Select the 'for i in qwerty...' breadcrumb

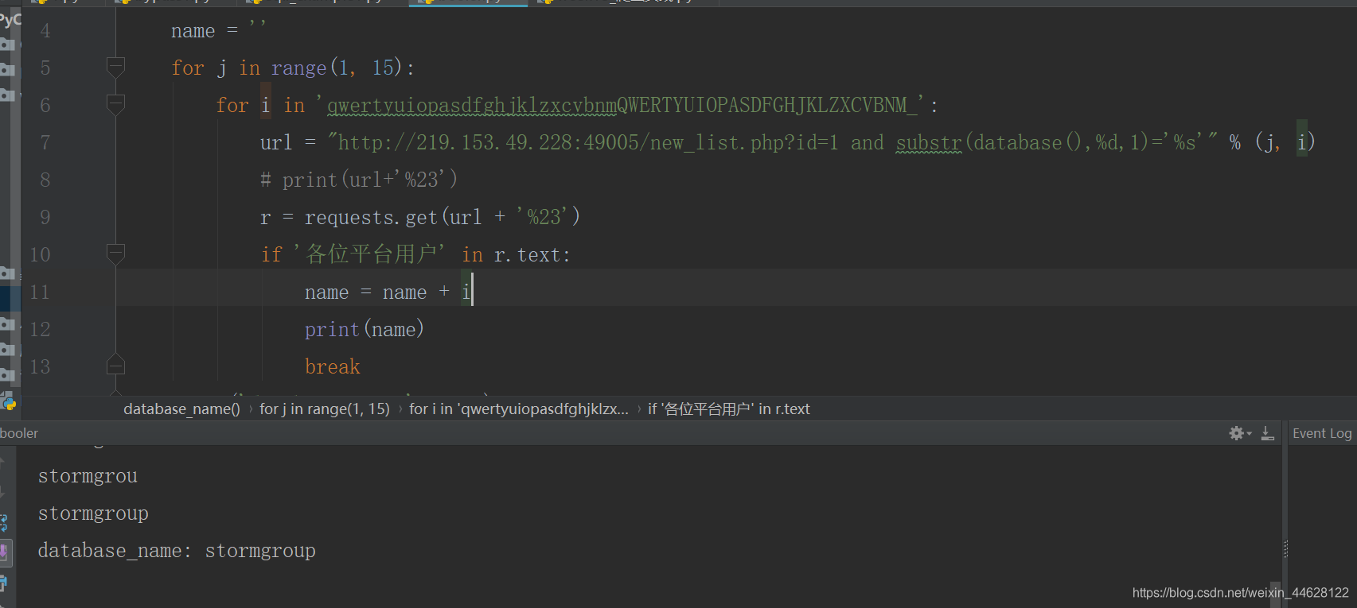(x=519, y=409)
